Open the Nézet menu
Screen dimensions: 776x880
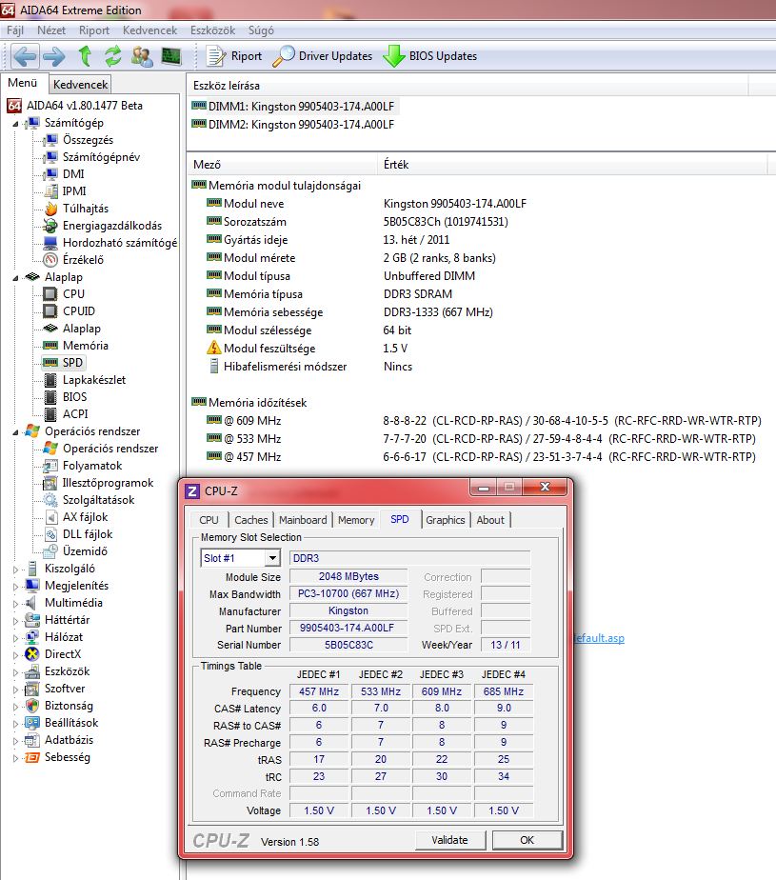(x=51, y=30)
